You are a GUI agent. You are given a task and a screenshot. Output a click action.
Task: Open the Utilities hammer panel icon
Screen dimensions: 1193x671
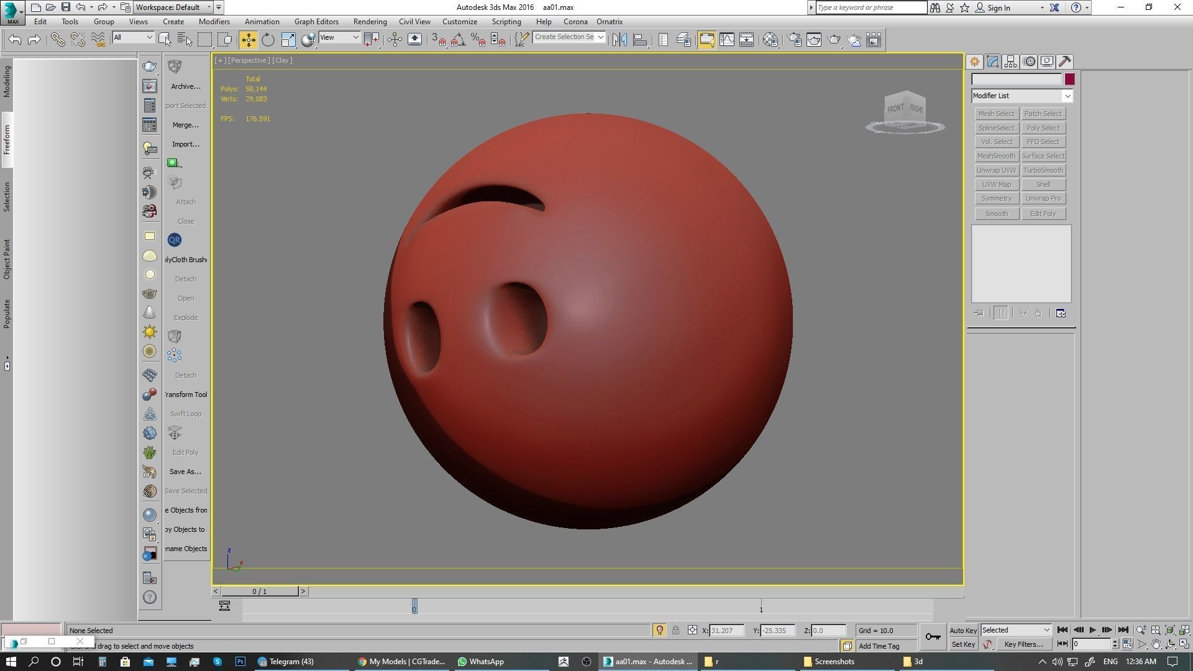[x=1065, y=62]
